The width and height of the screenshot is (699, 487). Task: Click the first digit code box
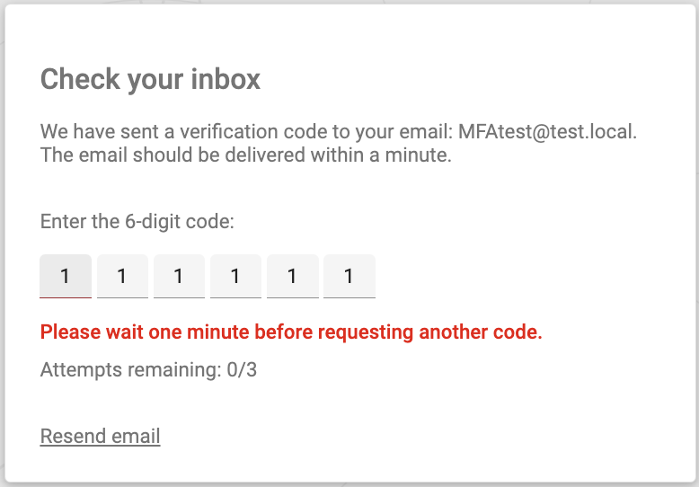[66, 277]
